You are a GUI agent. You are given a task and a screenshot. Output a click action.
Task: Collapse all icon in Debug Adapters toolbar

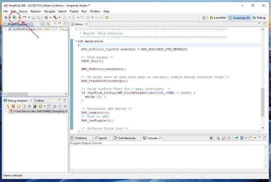pyautogui.click(x=60, y=106)
